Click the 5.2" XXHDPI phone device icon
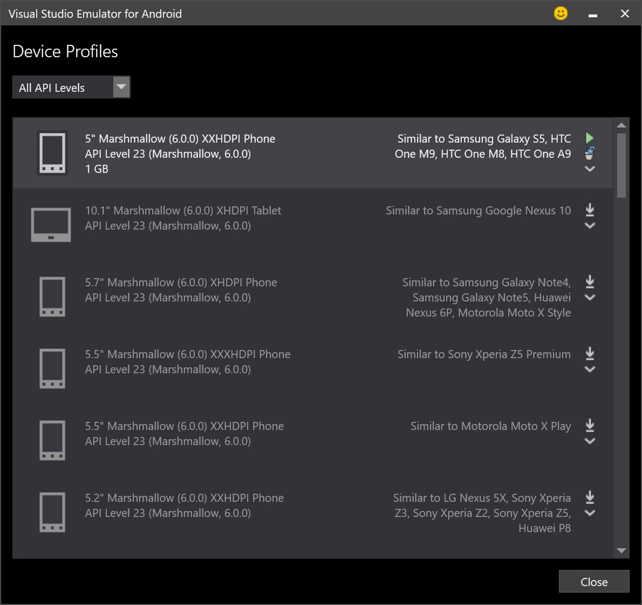This screenshot has height=605, width=642. [52, 512]
